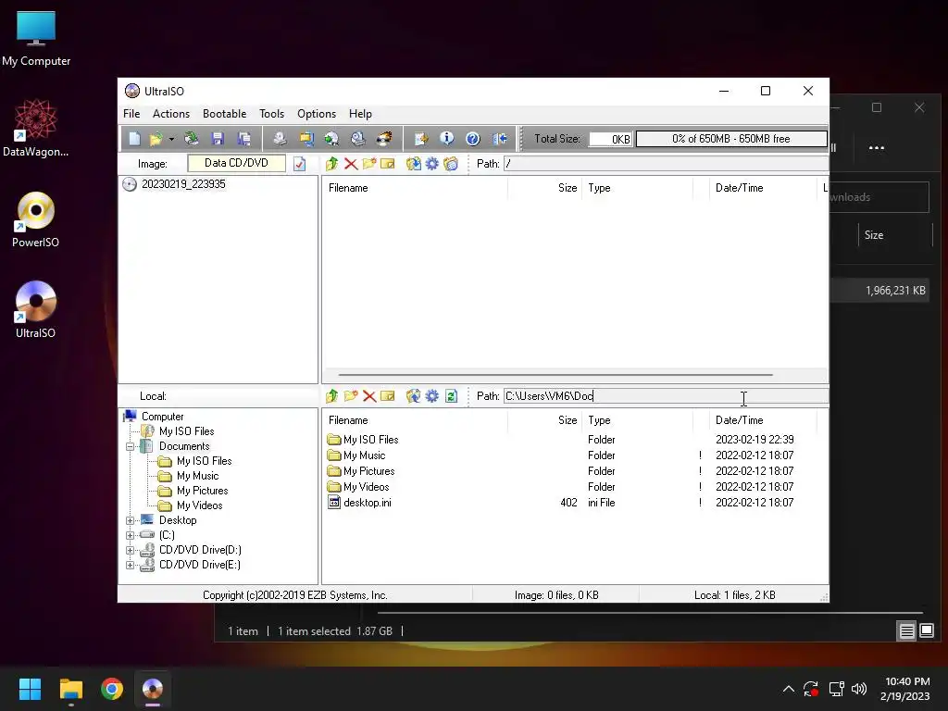Image resolution: width=948 pixels, height=711 pixels.
Task: Click the Save As toolbar icon
Action: pos(244,139)
